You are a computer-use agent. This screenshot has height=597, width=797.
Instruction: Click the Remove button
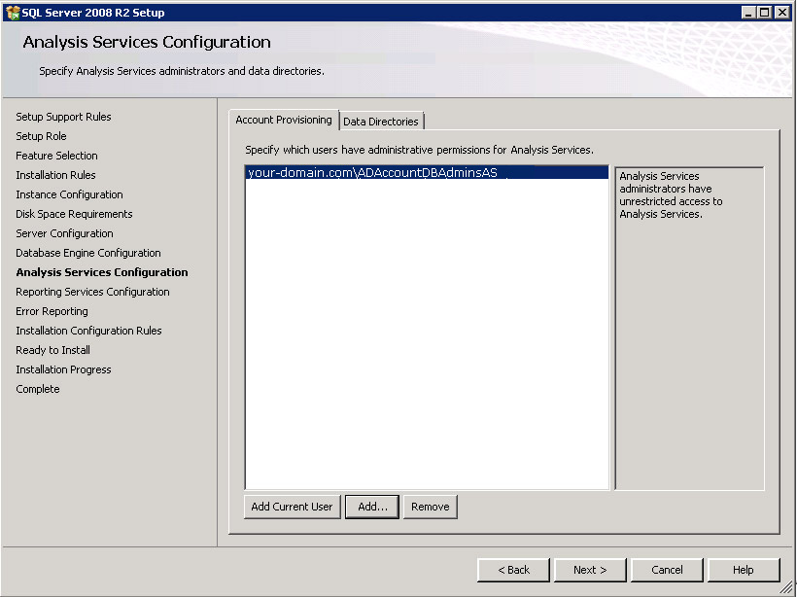click(x=430, y=507)
